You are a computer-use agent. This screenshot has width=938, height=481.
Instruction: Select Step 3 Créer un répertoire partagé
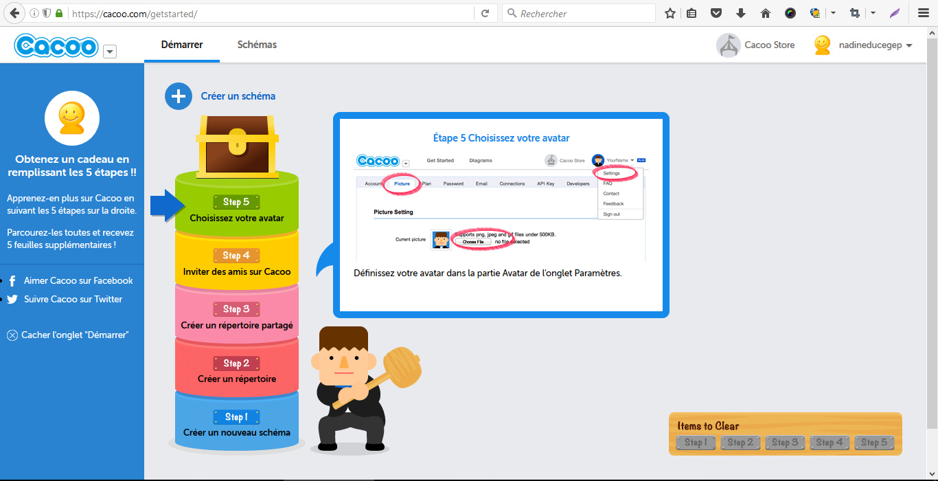point(237,316)
